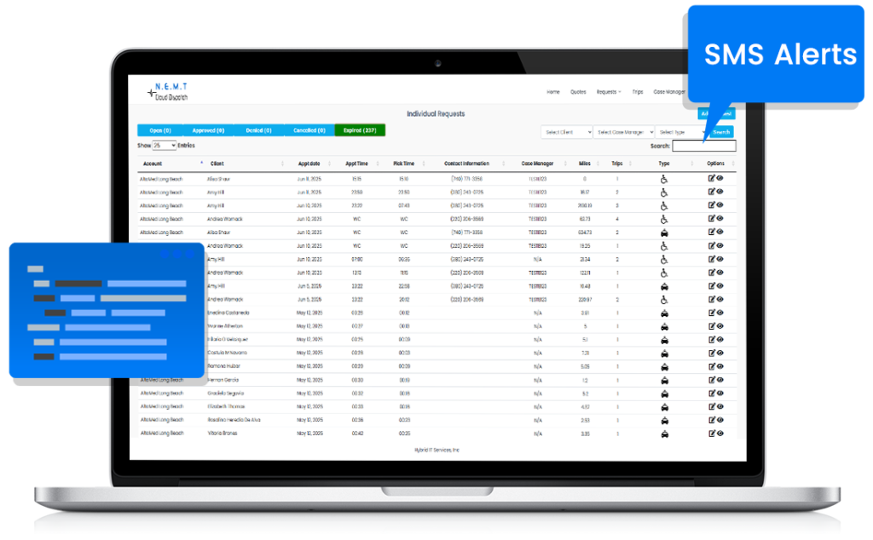Image resolution: width=873 pixels, height=540 pixels.
Task: Go to Quotes in the top navigation
Action: click(x=578, y=92)
